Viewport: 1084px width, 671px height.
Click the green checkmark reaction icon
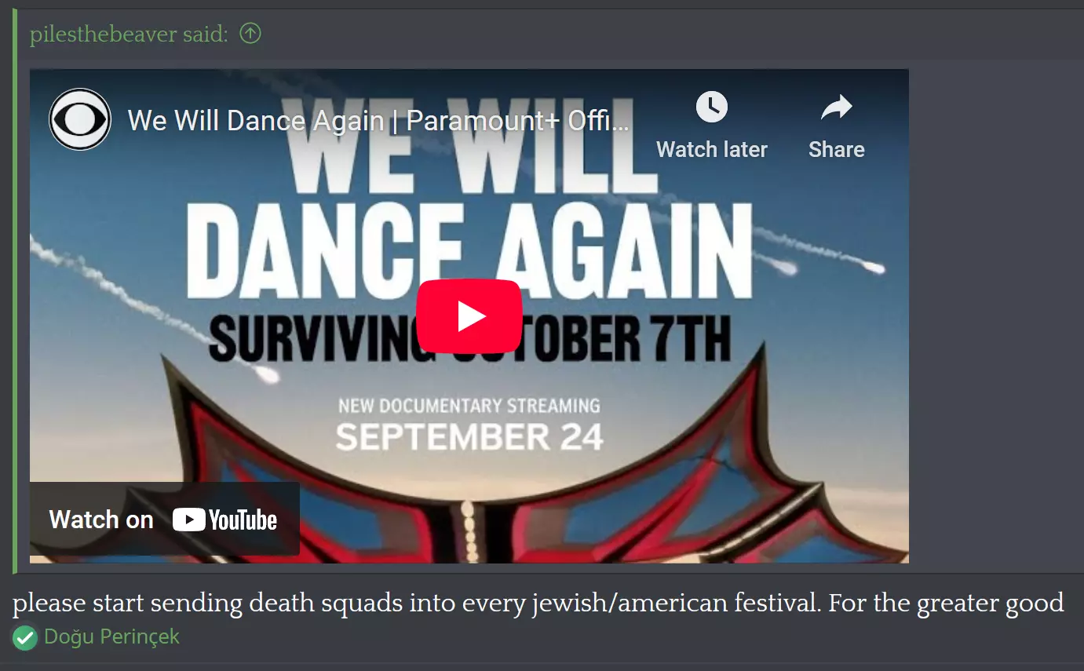(25, 637)
